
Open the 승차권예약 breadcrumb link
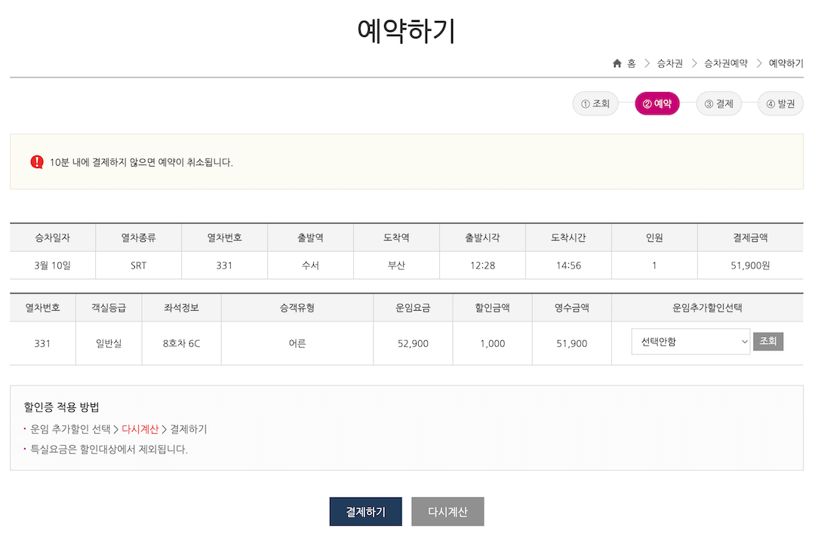point(726,63)
